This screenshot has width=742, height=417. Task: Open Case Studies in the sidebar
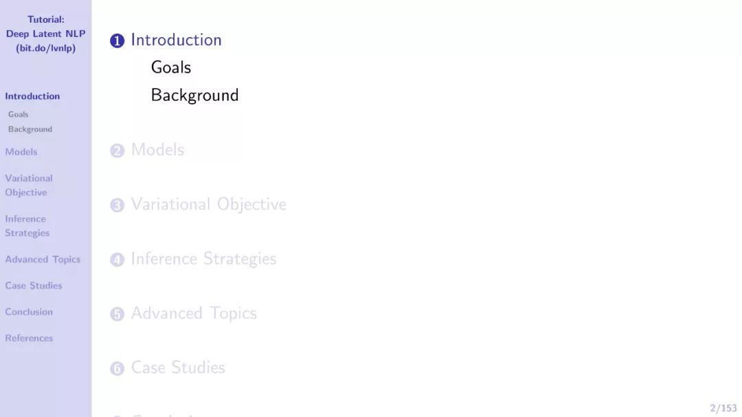34,285
